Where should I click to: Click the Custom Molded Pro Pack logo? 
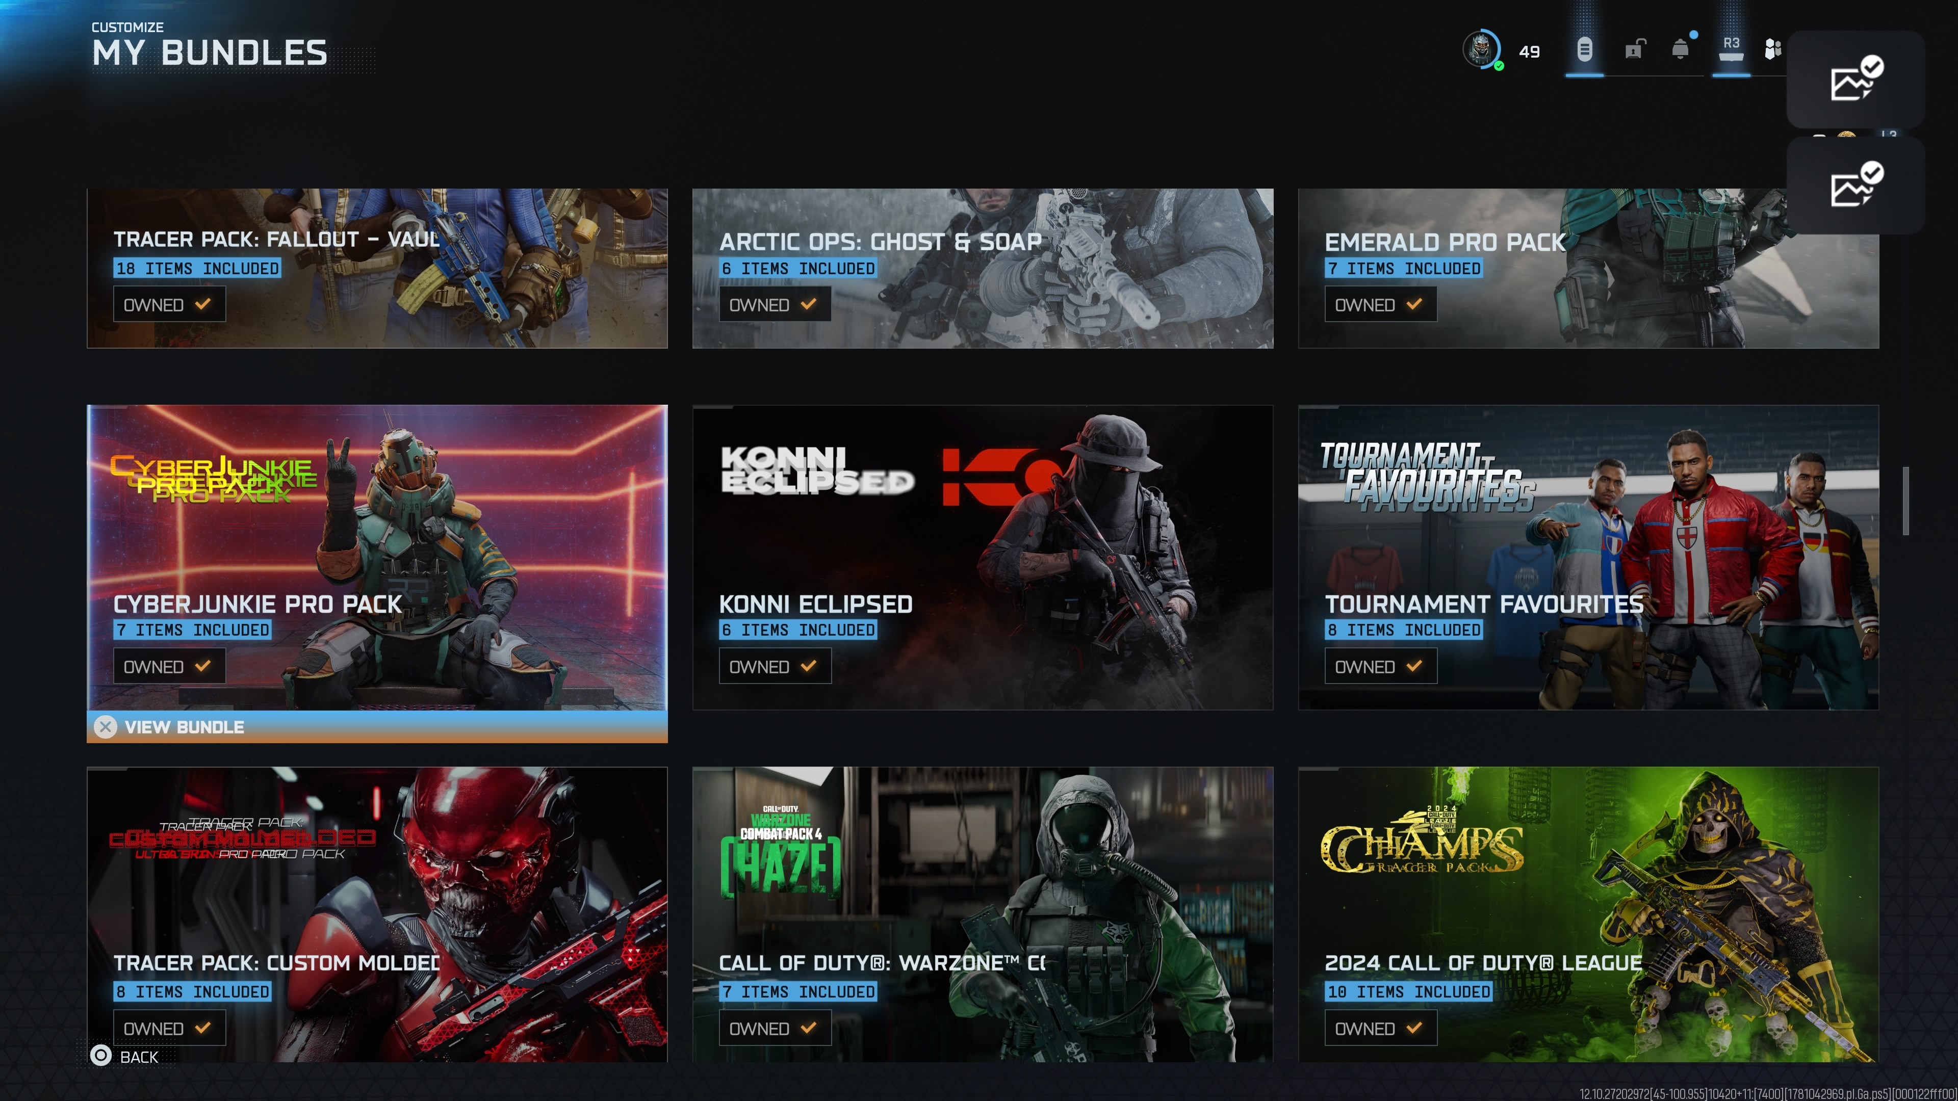(242, 839)
